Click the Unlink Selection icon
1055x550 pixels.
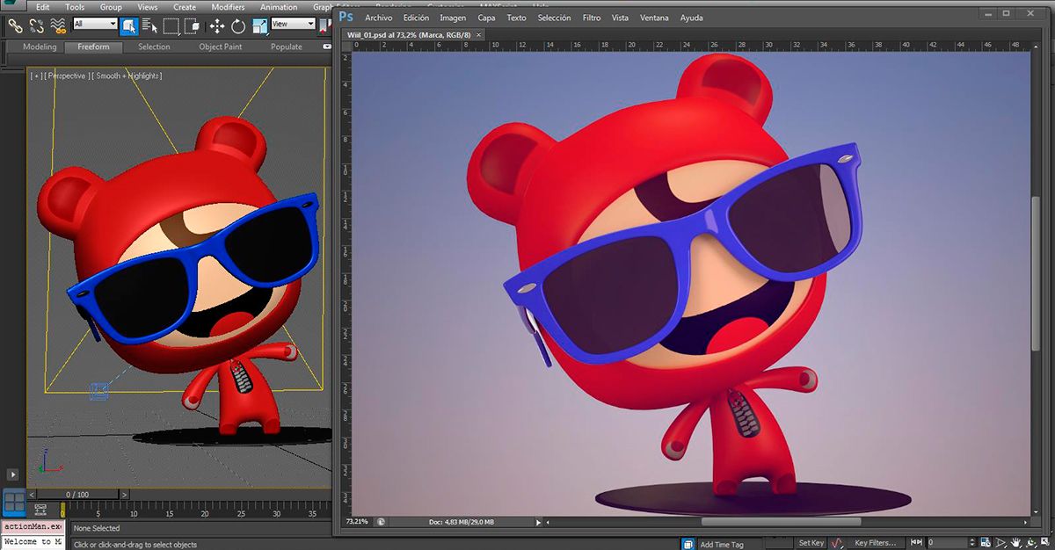click(x=36, y=25)
